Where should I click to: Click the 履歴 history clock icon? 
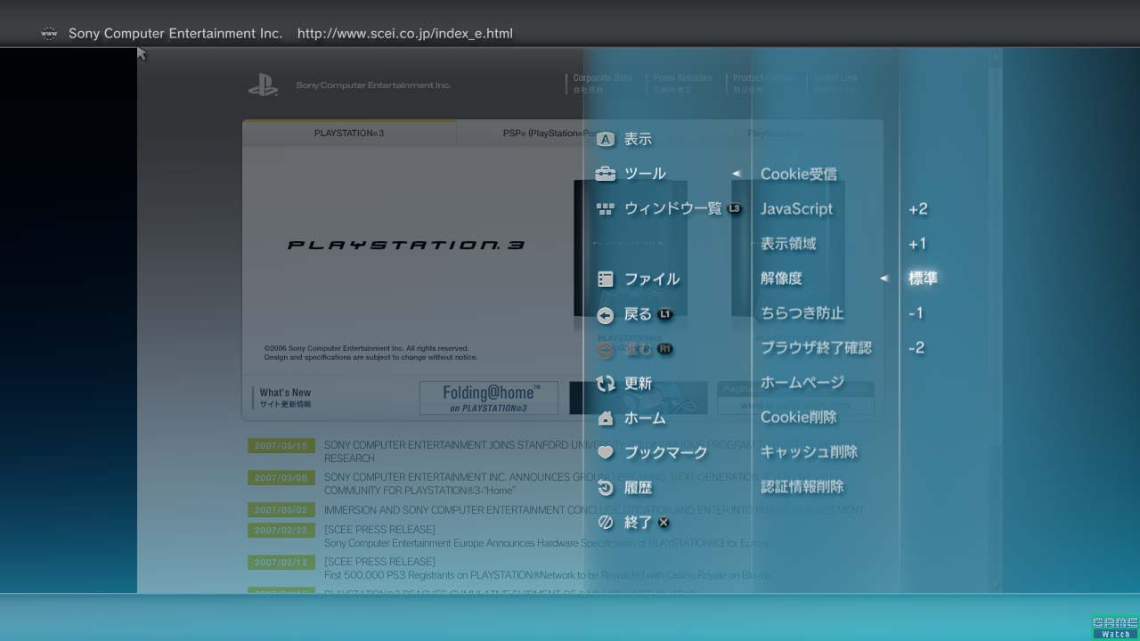pos(606,488)
